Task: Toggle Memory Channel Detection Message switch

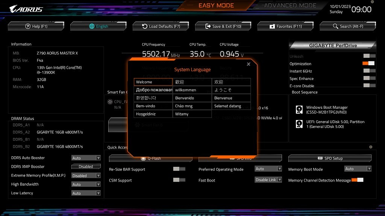Action: (x=358, y=180)
